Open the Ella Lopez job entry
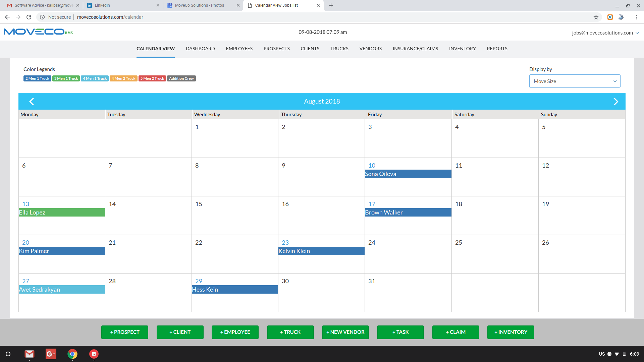This screenshot has width=644, height=362. tap(62, 213)
